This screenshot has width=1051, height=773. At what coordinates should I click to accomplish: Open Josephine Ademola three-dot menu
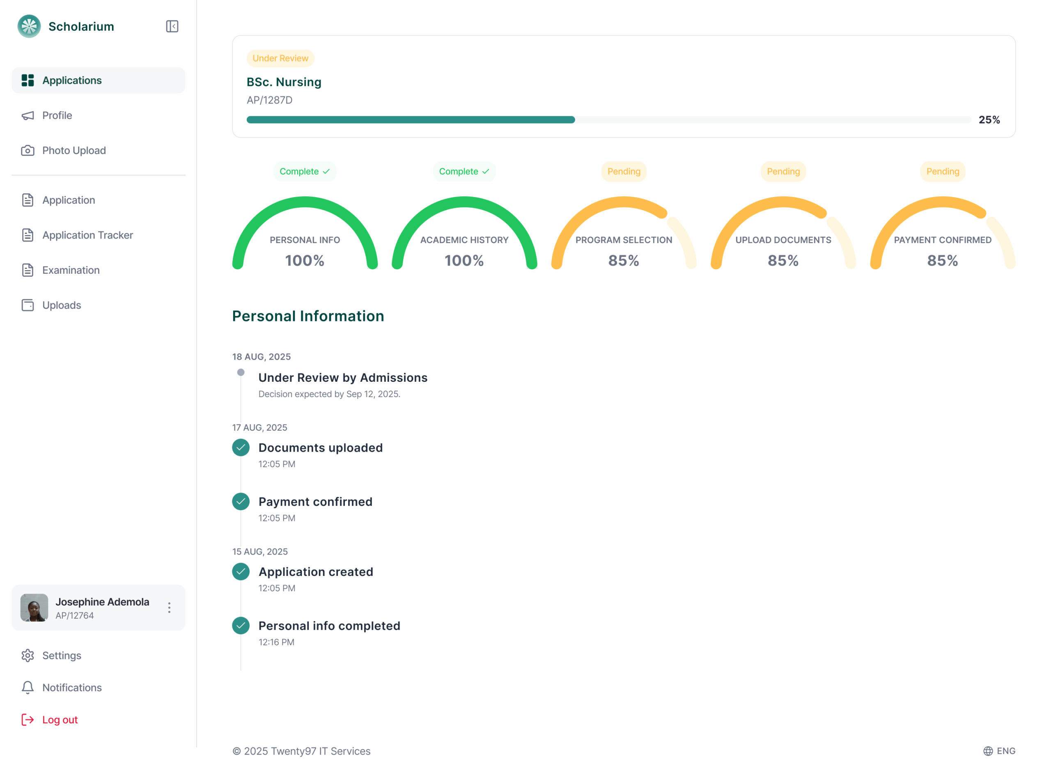[x=169, y=608]
